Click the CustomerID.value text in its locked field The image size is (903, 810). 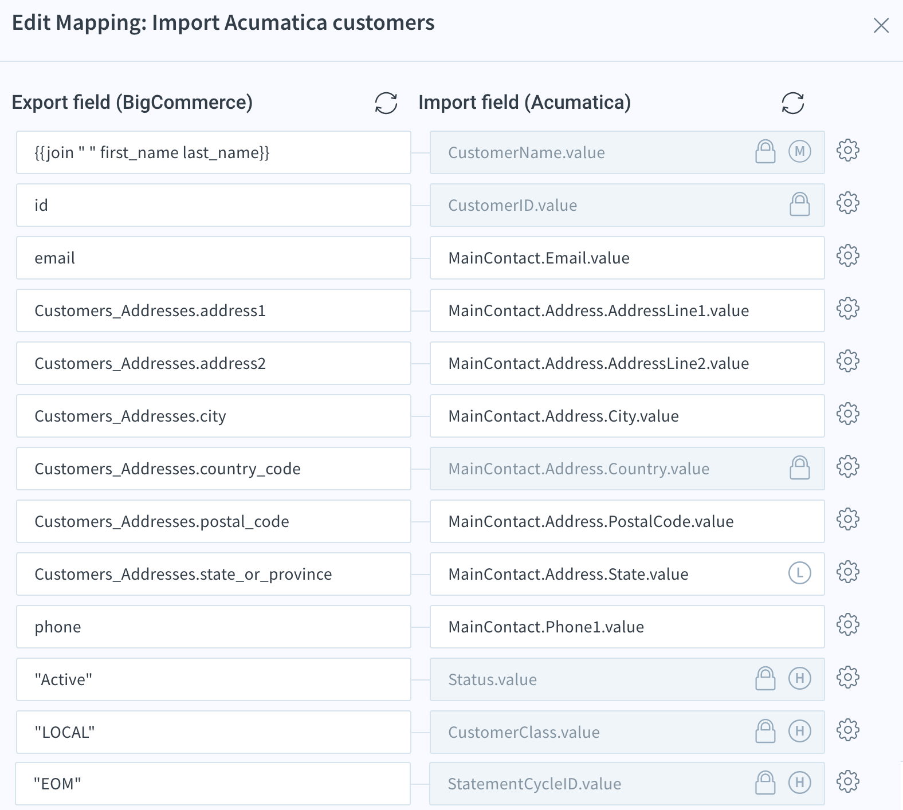512,205
